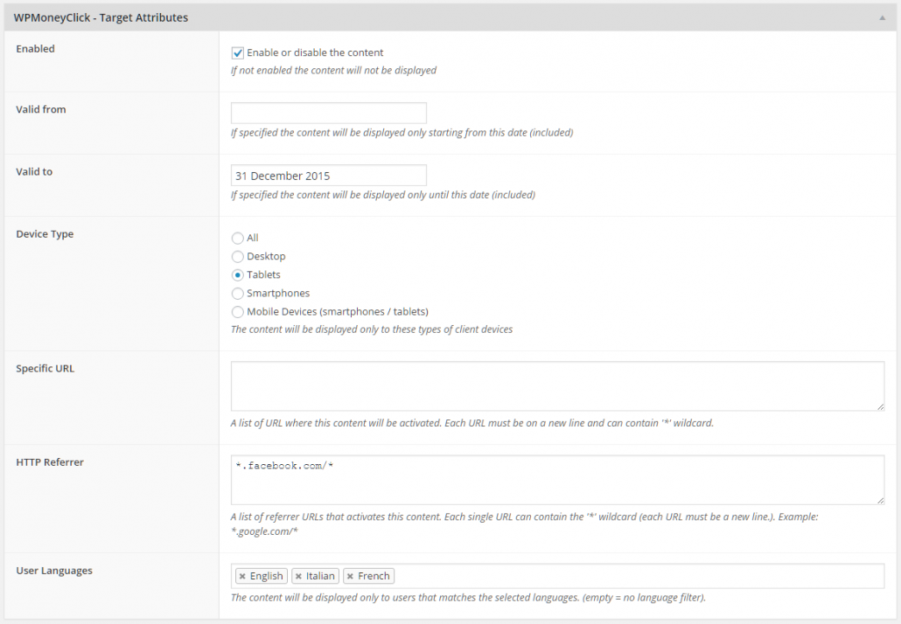Click the French tag label
901x624 pixels.
tap(374, 576)
